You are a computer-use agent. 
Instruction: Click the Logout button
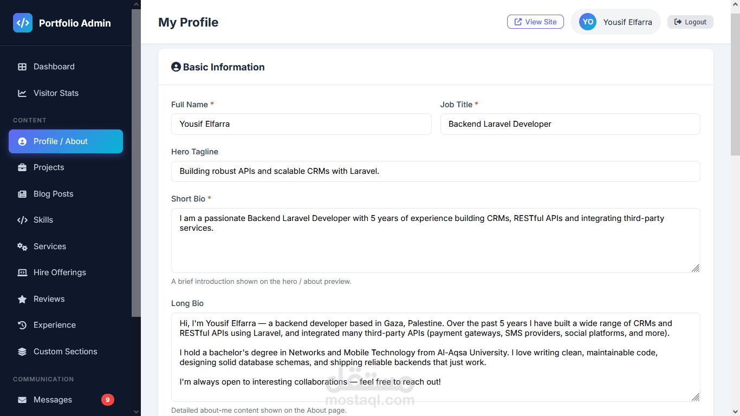(690, 22)
